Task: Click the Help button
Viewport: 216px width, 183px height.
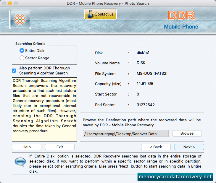Action: pos(27,147)
